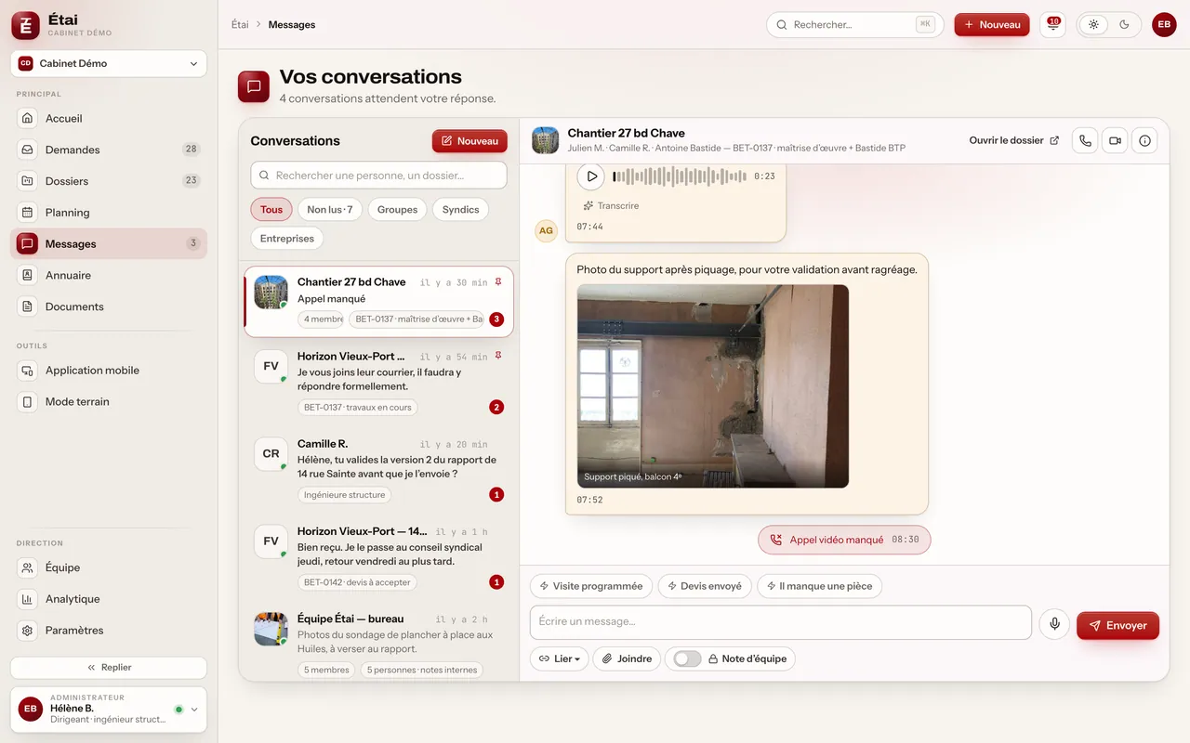Click the Étai breadcrumb link
Screen dimensions: 1190x743
(240, 25)
